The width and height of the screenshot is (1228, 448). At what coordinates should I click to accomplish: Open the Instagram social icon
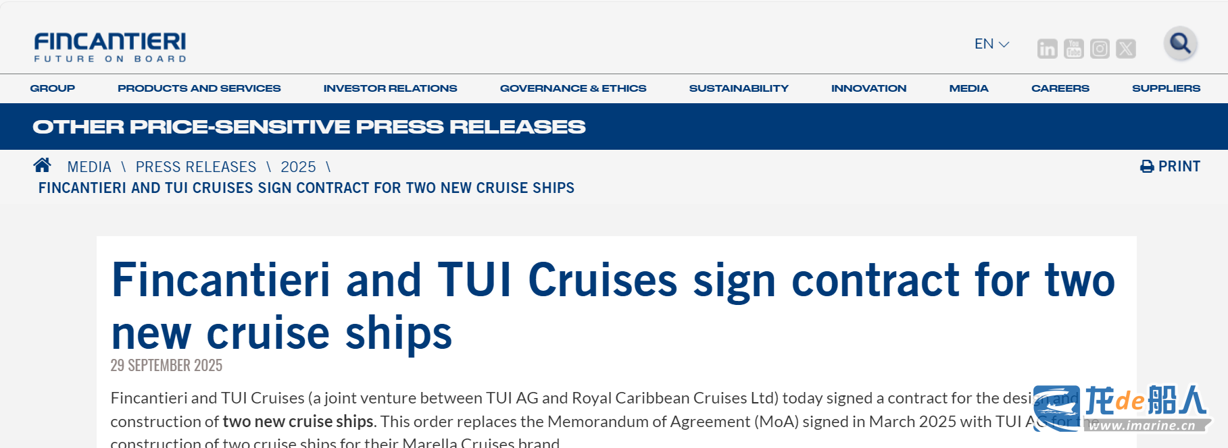tap(1100, 49)
